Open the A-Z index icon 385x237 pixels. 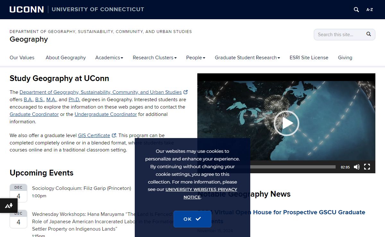[370, 10]
